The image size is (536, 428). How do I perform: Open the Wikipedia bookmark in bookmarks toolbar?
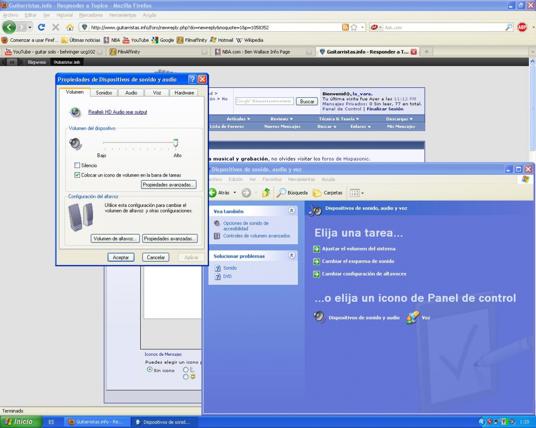pos(250,40)
